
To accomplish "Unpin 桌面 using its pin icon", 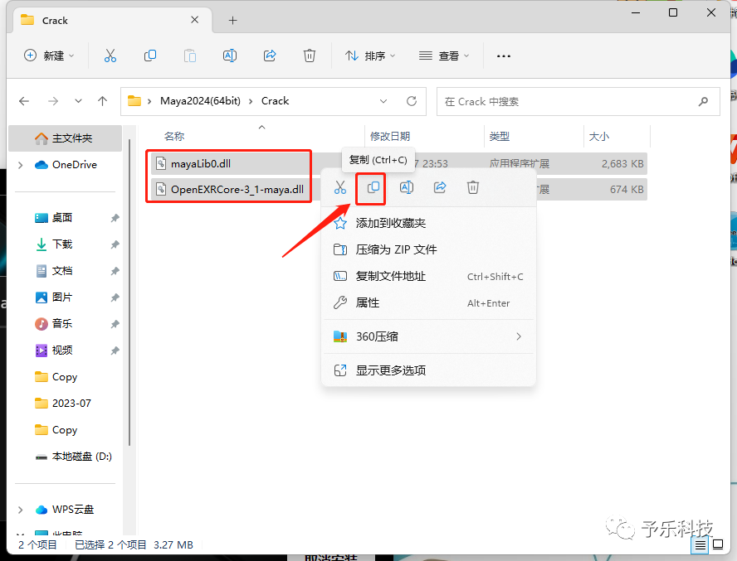I will click(115, 218).
